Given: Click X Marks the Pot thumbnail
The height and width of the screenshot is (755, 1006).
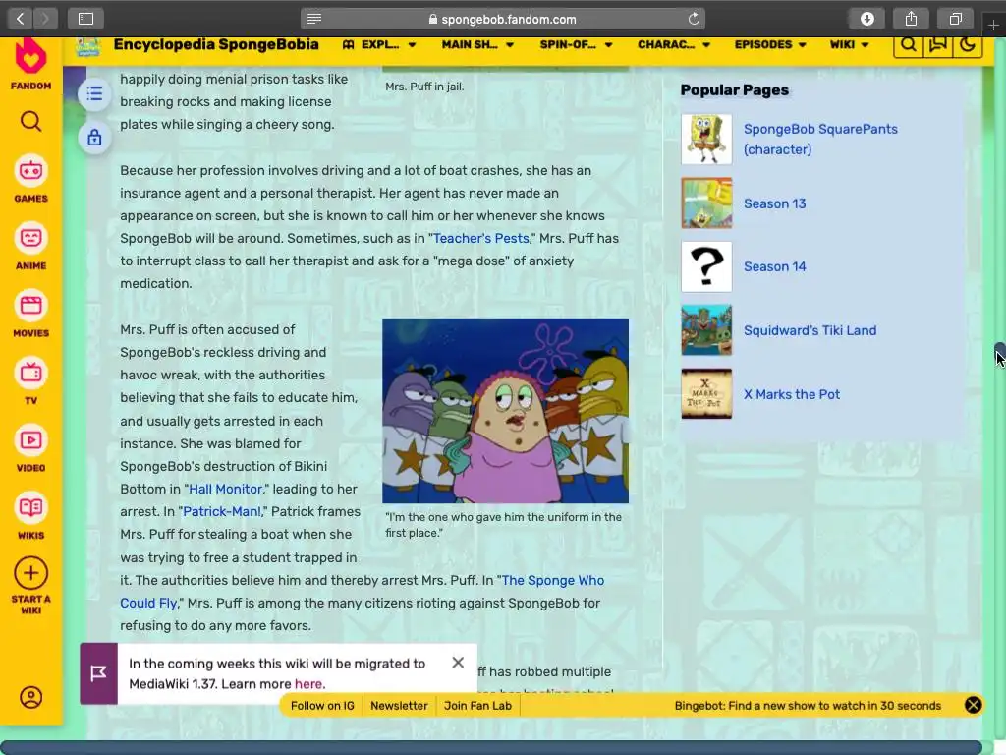Looking at the screenshot, I should 706,393.
